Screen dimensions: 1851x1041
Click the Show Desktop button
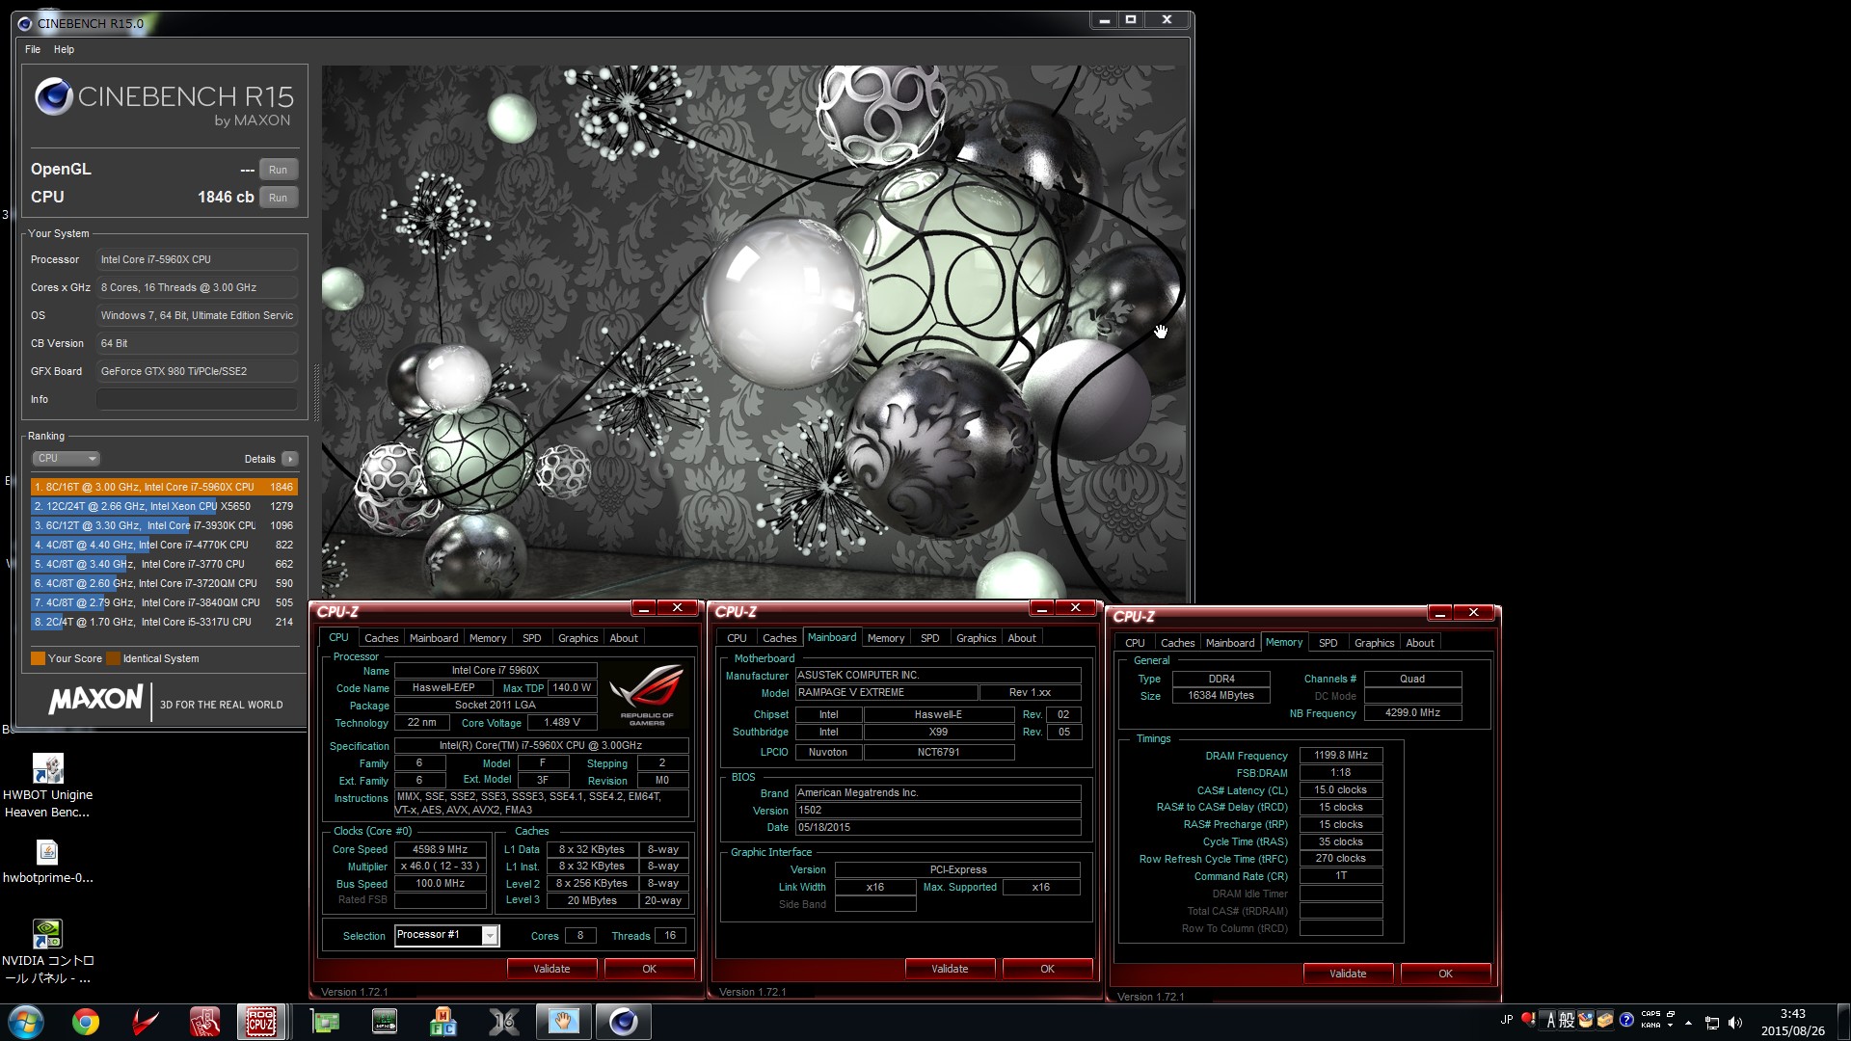pyautogui.click(x=1842, y=1022)
